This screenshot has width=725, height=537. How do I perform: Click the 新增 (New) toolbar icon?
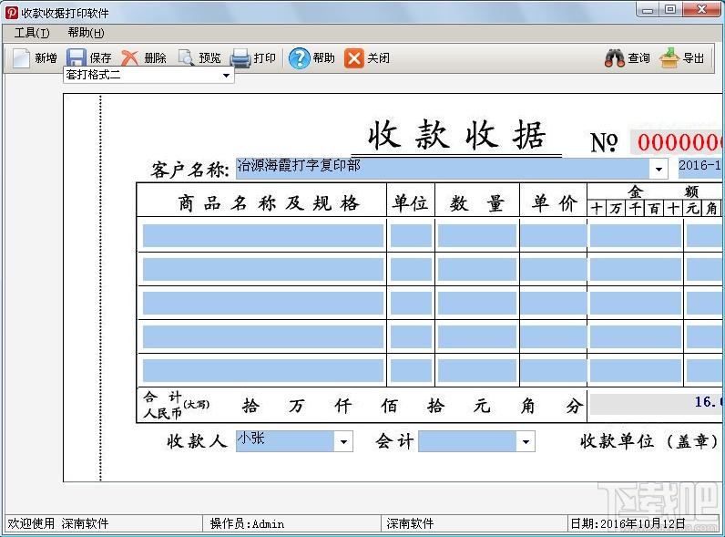tap(21, 58)
